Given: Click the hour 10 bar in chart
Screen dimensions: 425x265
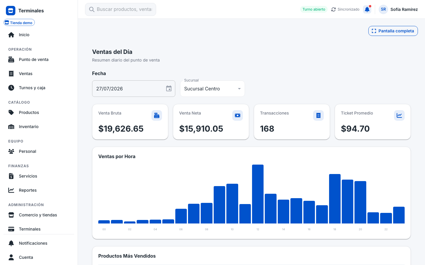Looking at the screenshot, I should [232, 203].
